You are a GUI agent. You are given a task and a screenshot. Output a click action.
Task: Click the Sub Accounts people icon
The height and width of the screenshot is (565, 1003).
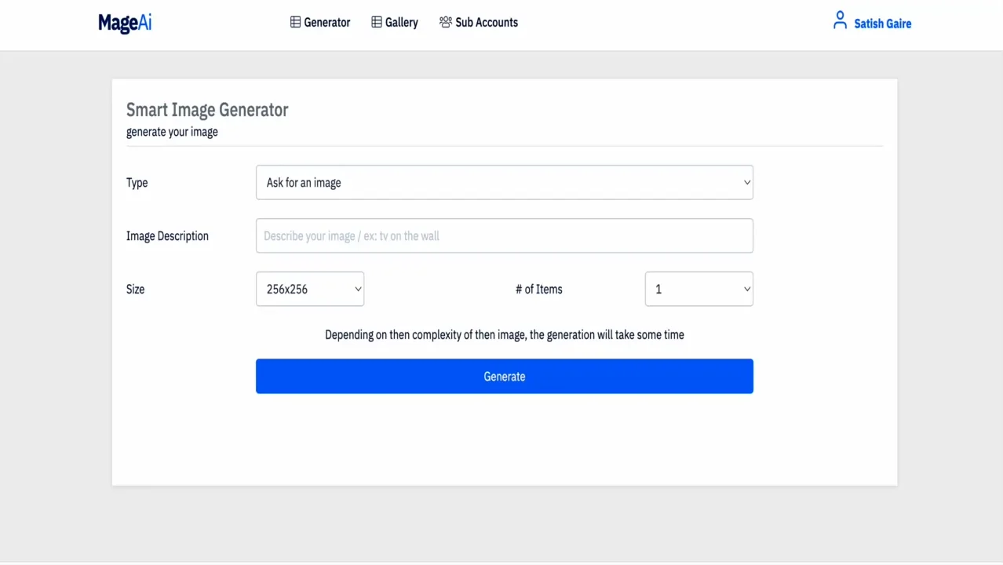(x=446, y=22)
